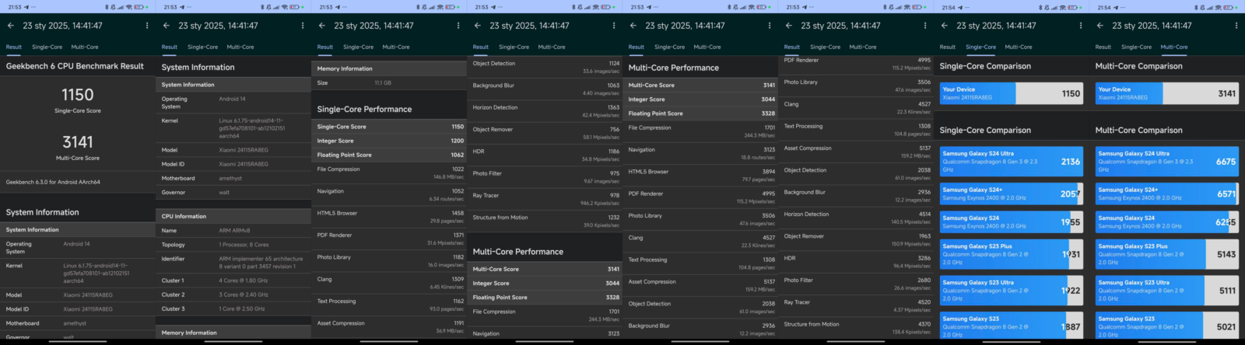The width and height of the screenshot is (1245, 345).
Task: Tap the Your Device bar showing score 1150
Action: pos(1012,93)
